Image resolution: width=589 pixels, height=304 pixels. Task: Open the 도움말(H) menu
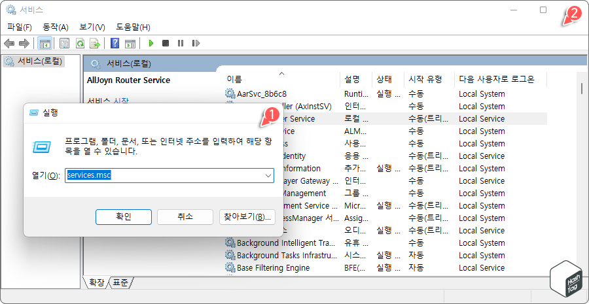(133, 27)
